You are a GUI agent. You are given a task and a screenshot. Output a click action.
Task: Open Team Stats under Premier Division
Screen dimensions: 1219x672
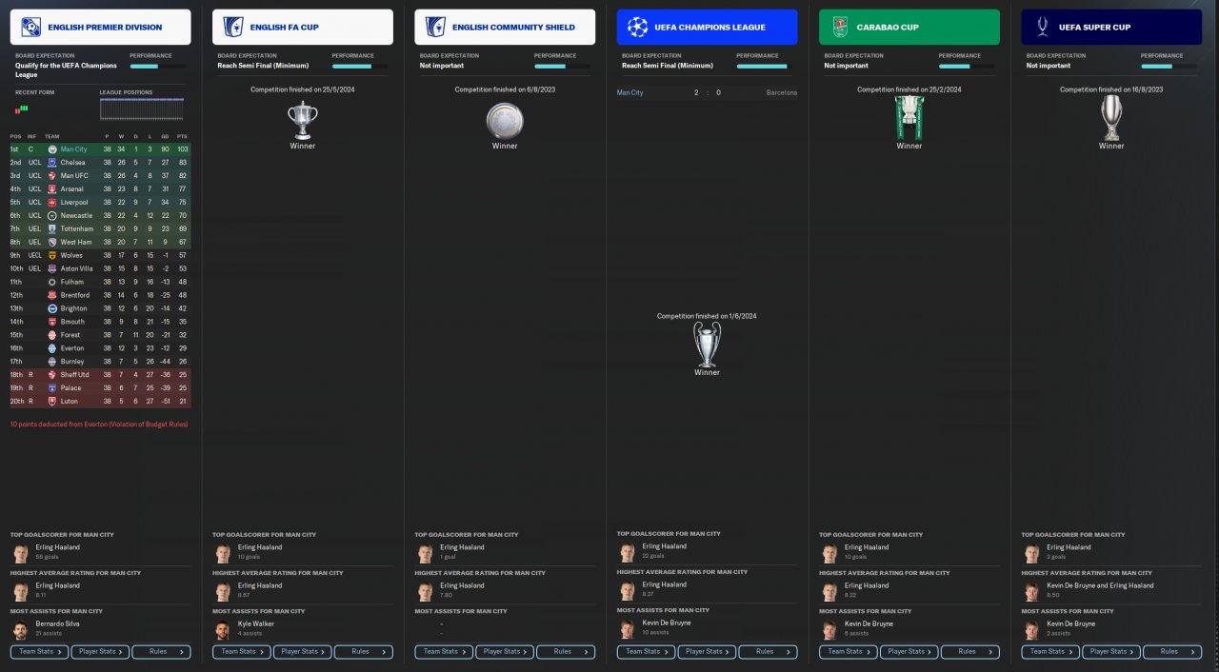(x=39, y=652)
